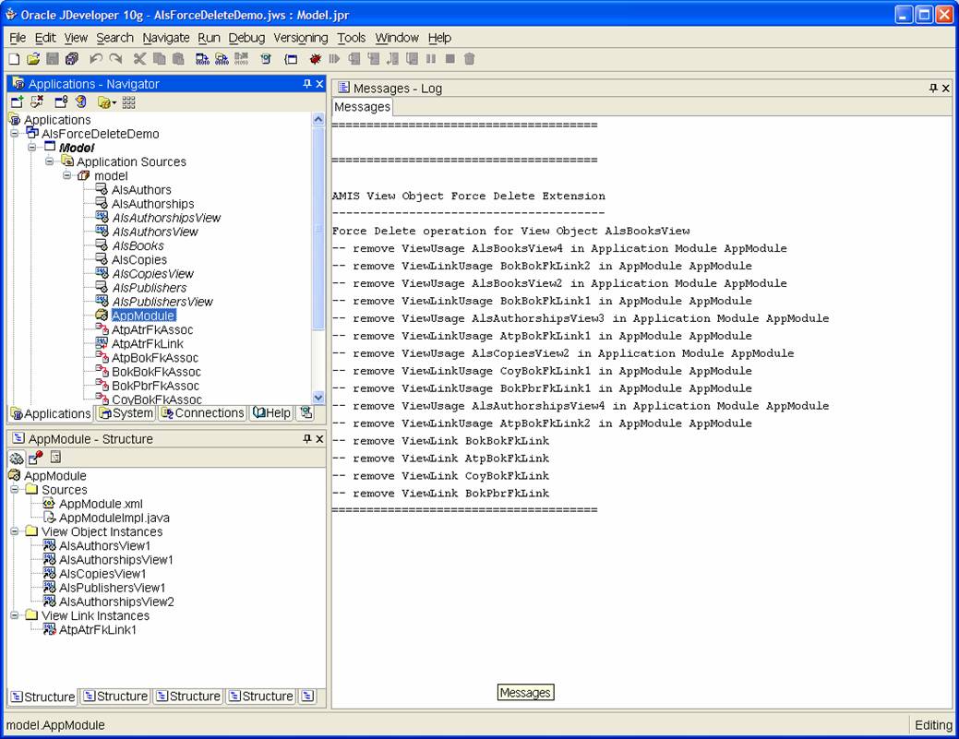959x739 pixels.
Task: Close the Applications Navigator panel
Action: [x=319, y=84]
